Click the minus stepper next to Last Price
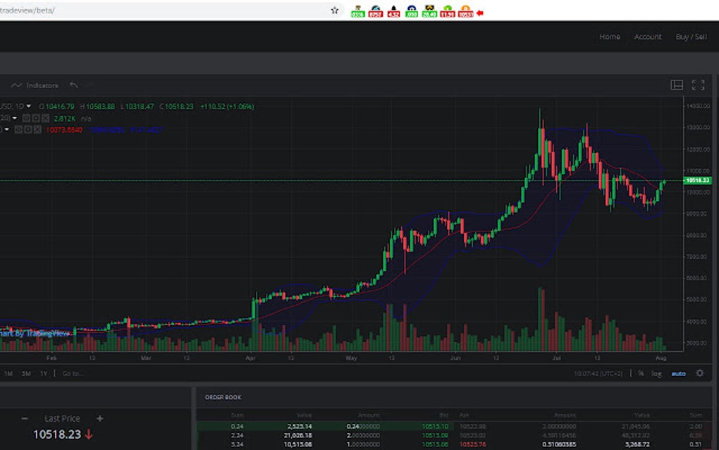This screenshot has height=450, width=719. [25, 418]
